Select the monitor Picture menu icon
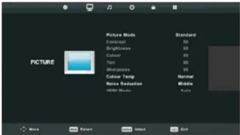 click(89, 7)
